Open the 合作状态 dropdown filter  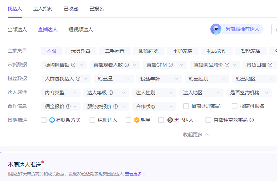point(154,106)
